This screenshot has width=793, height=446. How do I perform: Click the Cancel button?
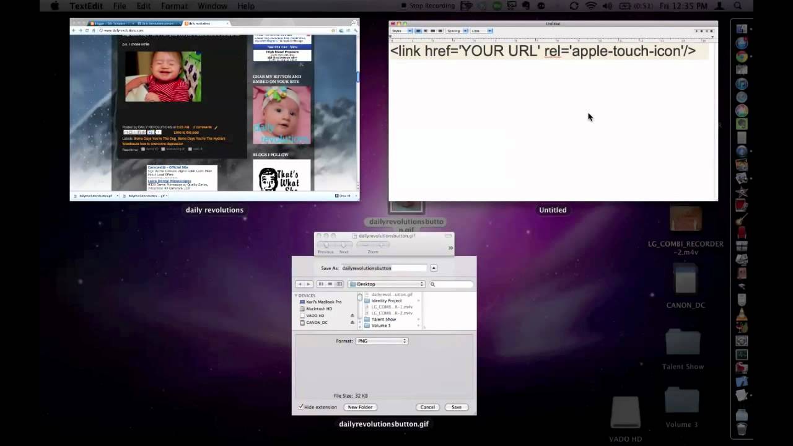click(427, 407)
